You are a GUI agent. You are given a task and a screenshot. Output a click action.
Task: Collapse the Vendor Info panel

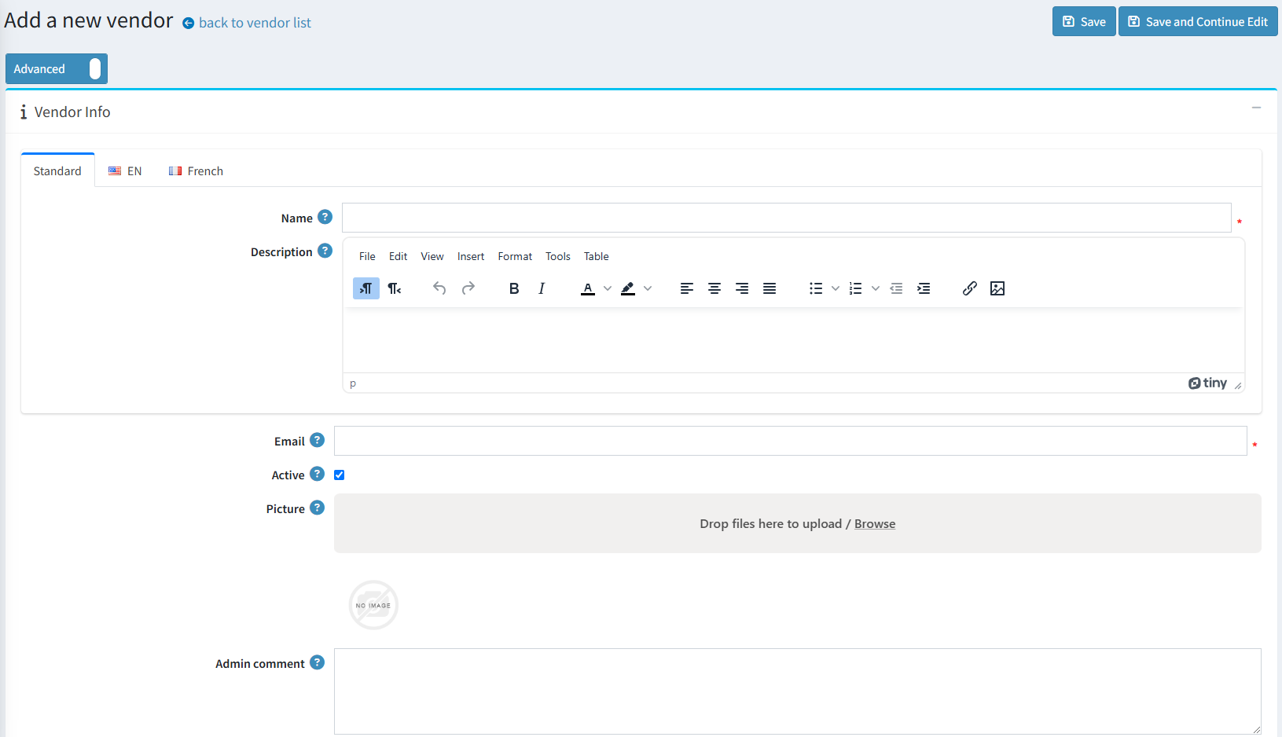[x=1256, y=108]
